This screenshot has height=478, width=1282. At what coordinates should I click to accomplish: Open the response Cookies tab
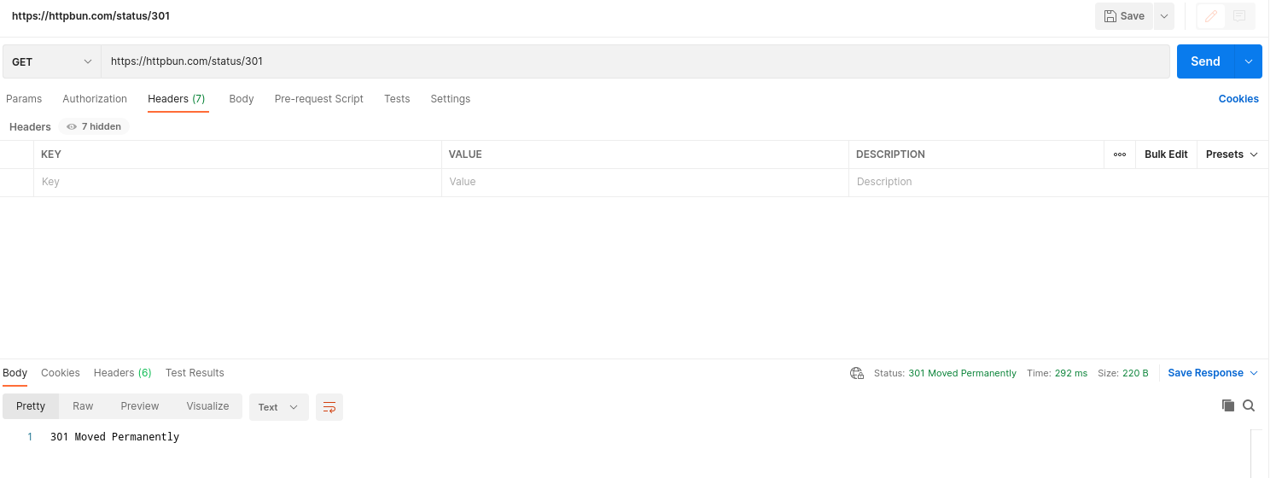(x=61, y=373)
